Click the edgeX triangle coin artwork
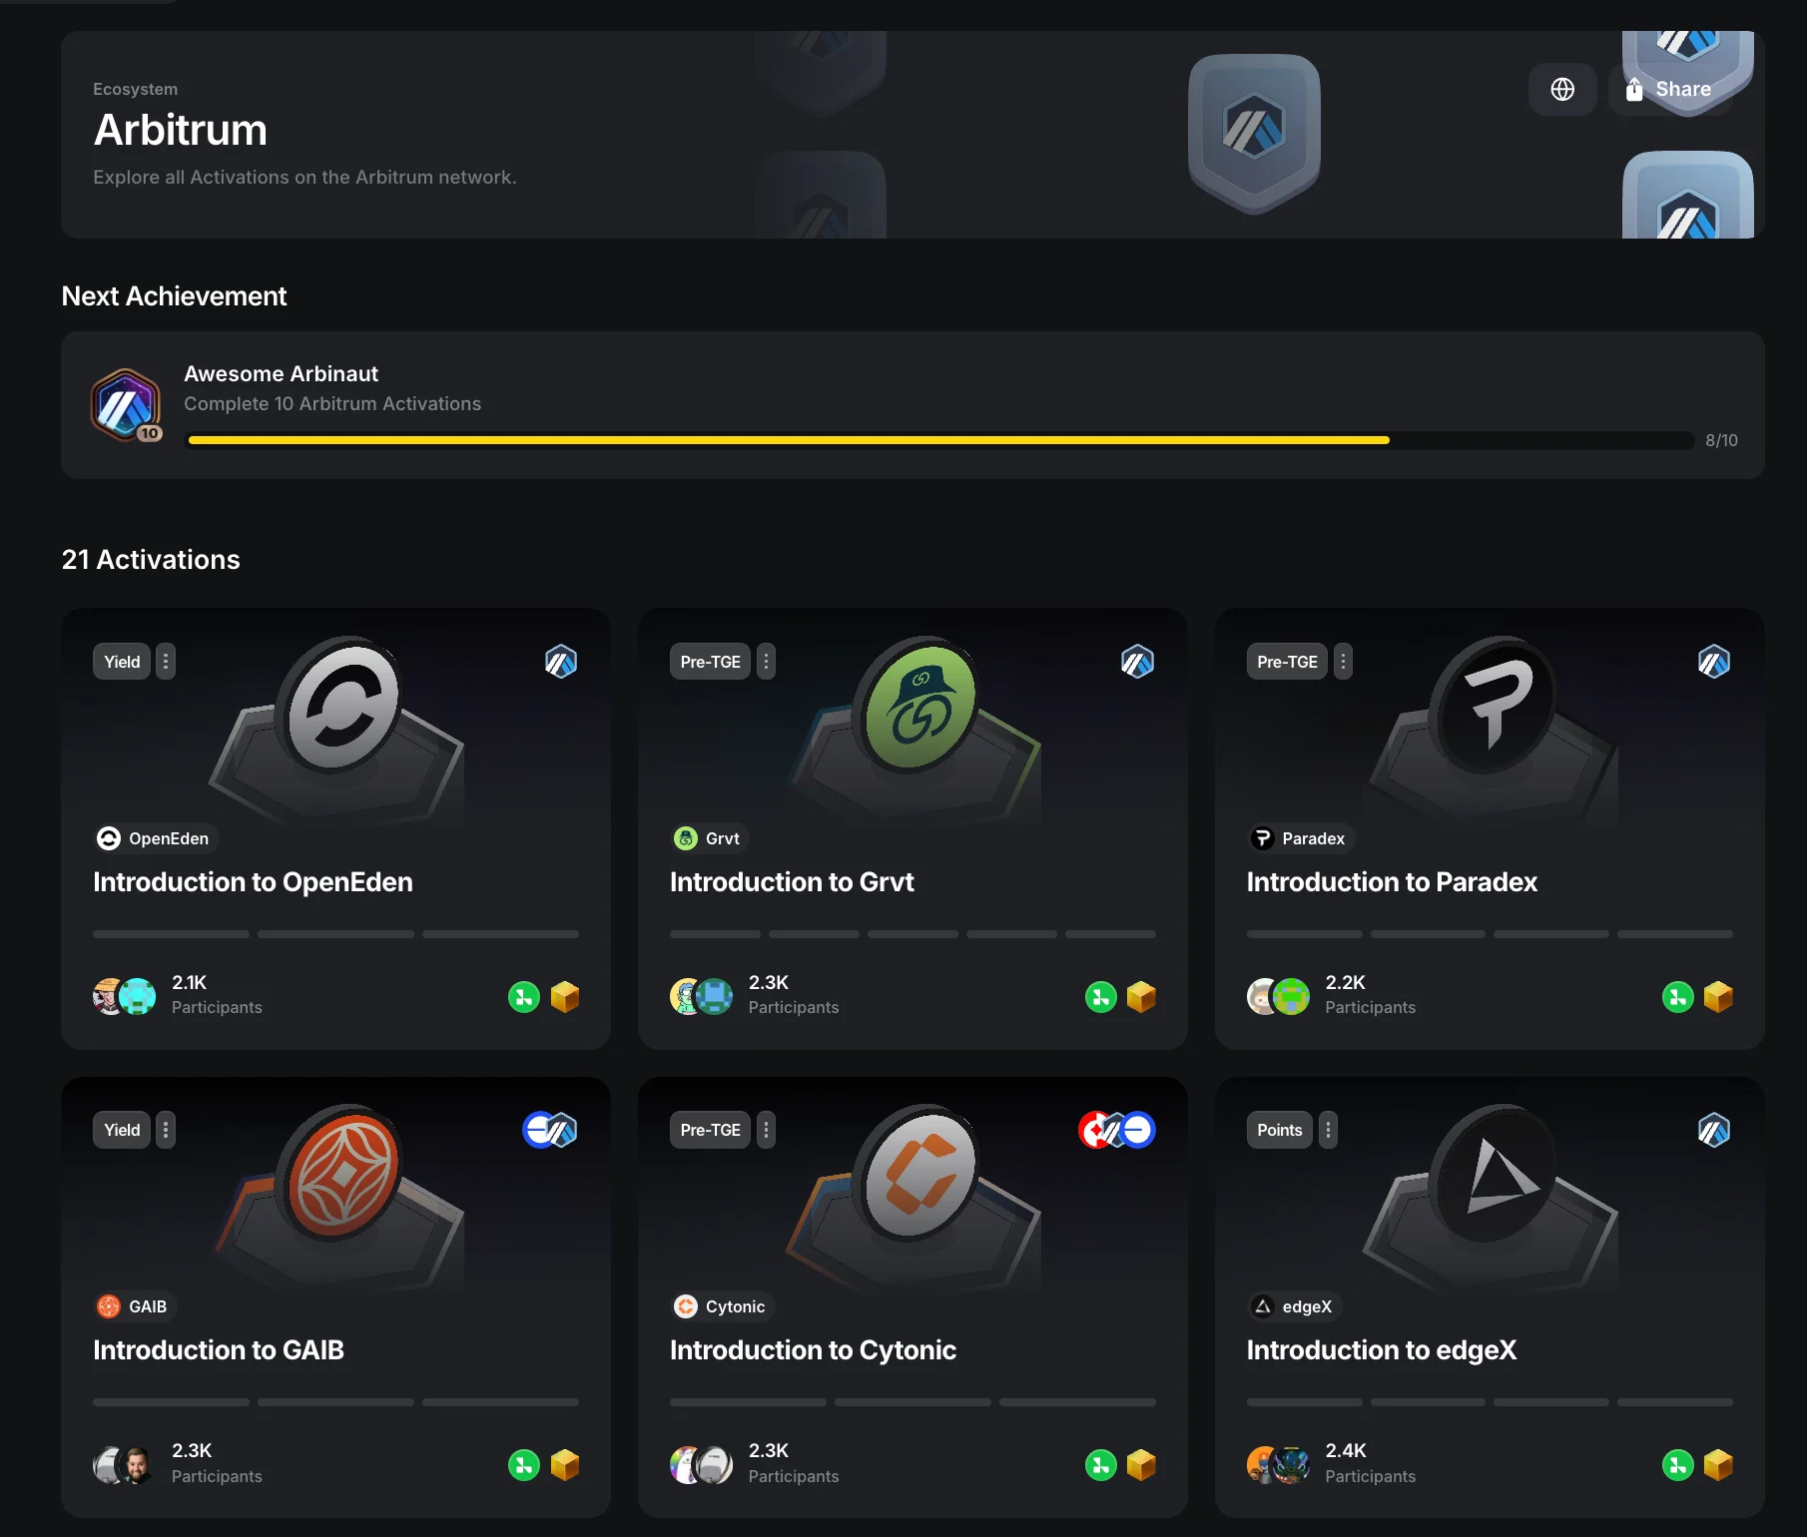This screenshot has width=1807, height=1537. coord(1493,1175)
